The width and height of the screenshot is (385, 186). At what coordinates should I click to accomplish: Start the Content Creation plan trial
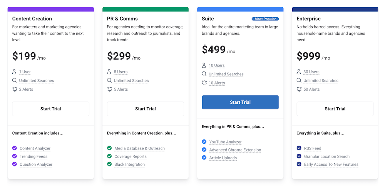(x=50, y=109)
